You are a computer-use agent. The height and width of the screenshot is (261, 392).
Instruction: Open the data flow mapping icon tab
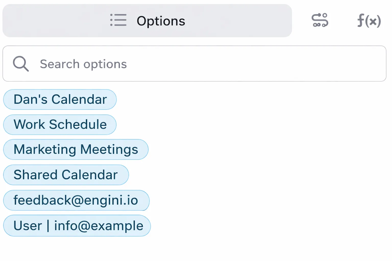[x=320, y=20]
